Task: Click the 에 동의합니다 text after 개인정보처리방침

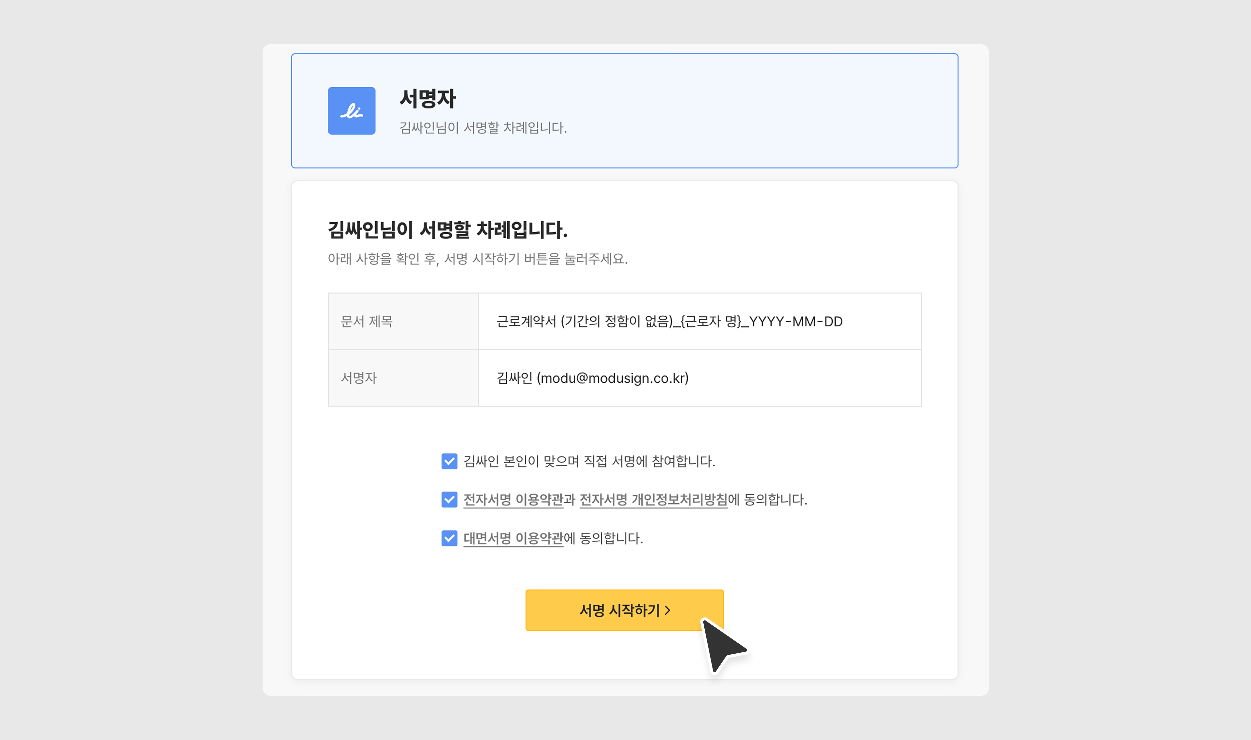Action: tap(767, 499)
